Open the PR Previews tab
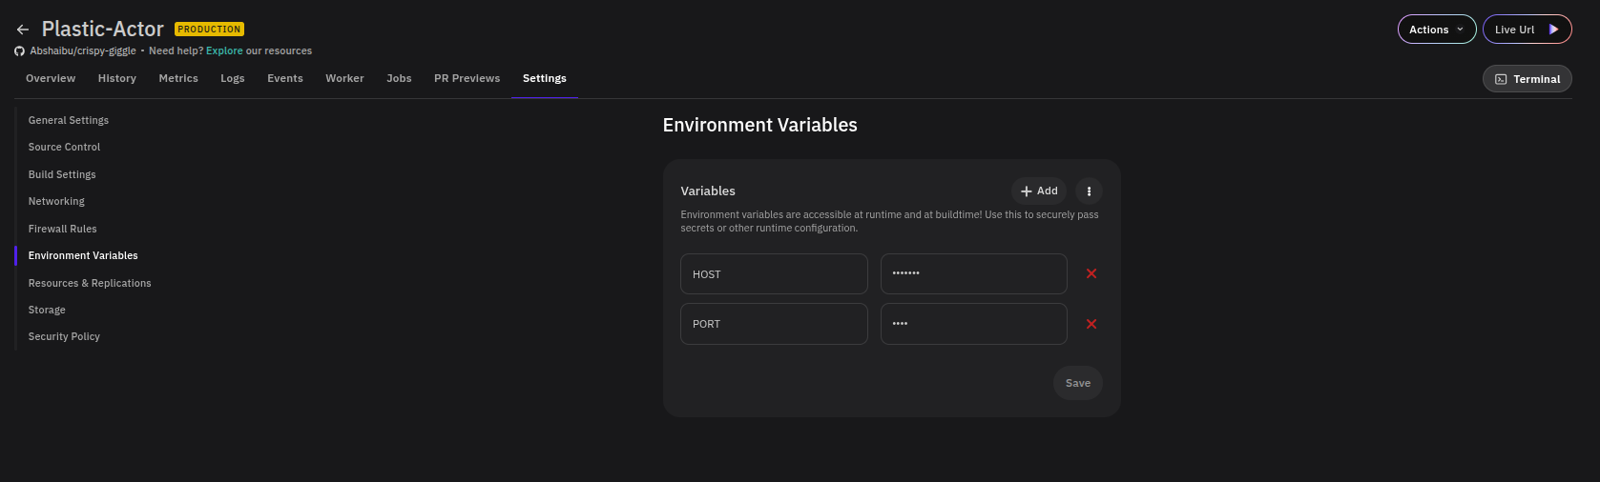This screenshot has width=1600, height=482. 467,78
